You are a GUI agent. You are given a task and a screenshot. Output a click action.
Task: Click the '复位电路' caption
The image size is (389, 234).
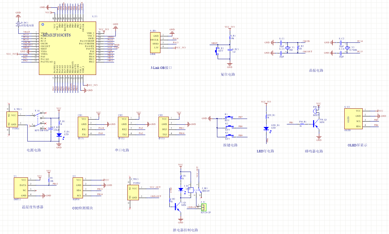(x=228, y=74)
